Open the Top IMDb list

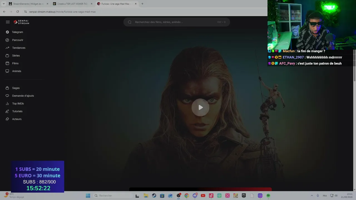pos(18,104)
